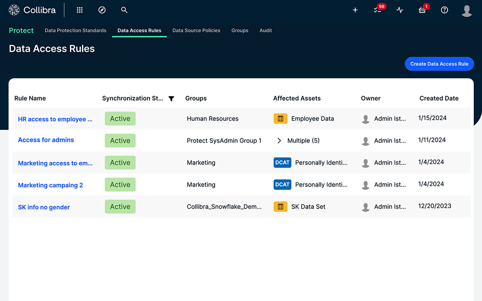Open the data basket with 1 item
Image resolution: width=482 pixels, height=301 pixels.
(x=422, y=10)
